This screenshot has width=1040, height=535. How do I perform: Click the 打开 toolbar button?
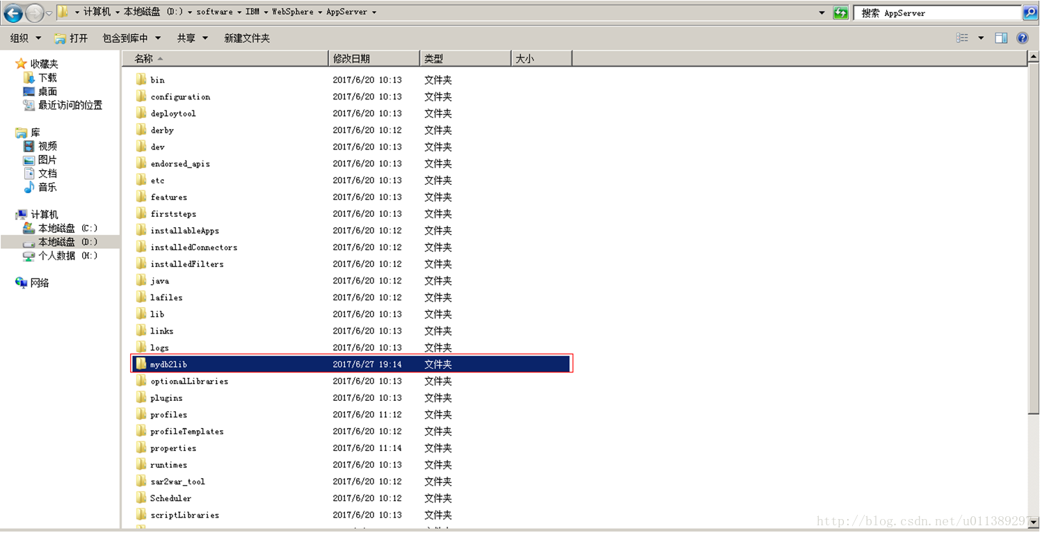(x=72, y=38)
